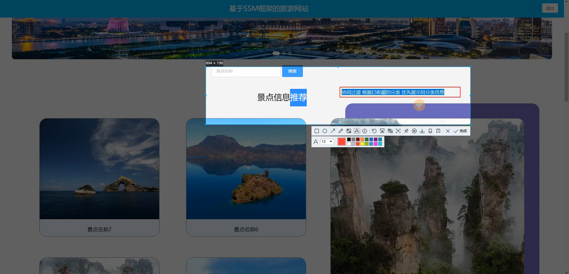
Task: Select the pencil freehand tool
Action: point(341,131)
